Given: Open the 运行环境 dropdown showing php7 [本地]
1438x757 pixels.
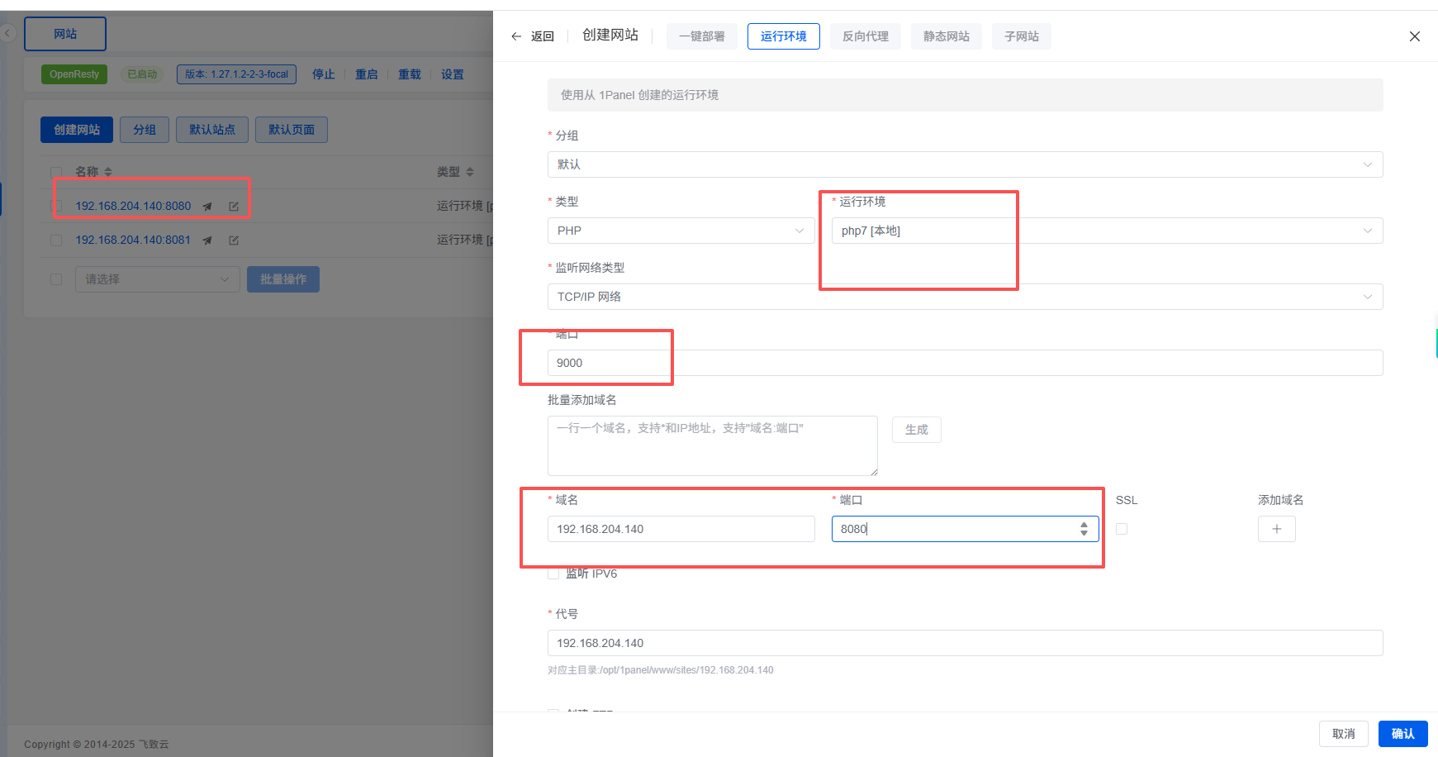Looking at the screenshot, I should pyautogui.click(x=1106, y=231).
